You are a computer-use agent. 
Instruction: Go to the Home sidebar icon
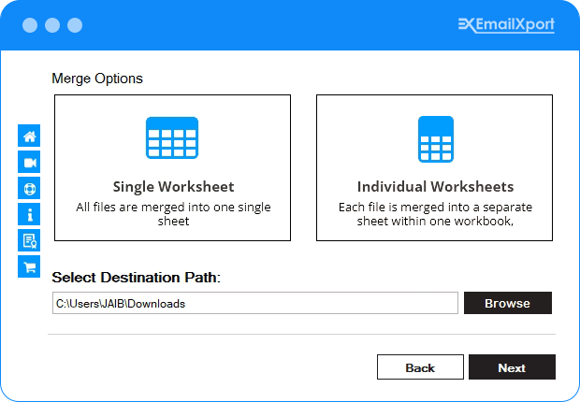click(29, 136)
